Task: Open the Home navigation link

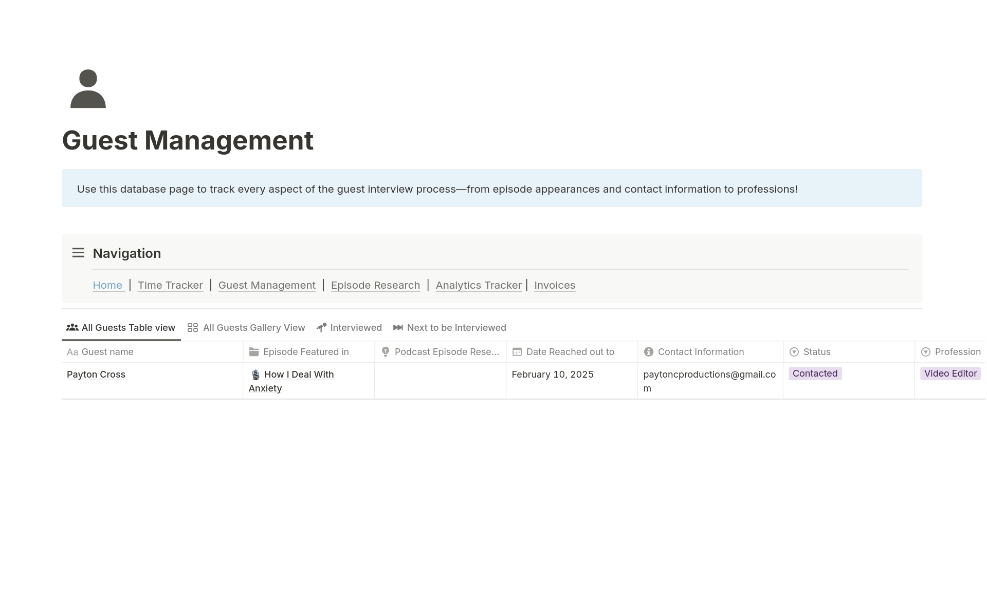Action: [x=107, y=285]
